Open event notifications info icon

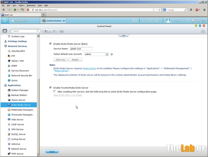pyautogui.click(x=157, y=21)
